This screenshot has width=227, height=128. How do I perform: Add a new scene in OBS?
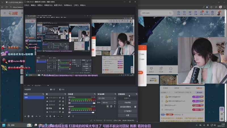click(25, 116)
